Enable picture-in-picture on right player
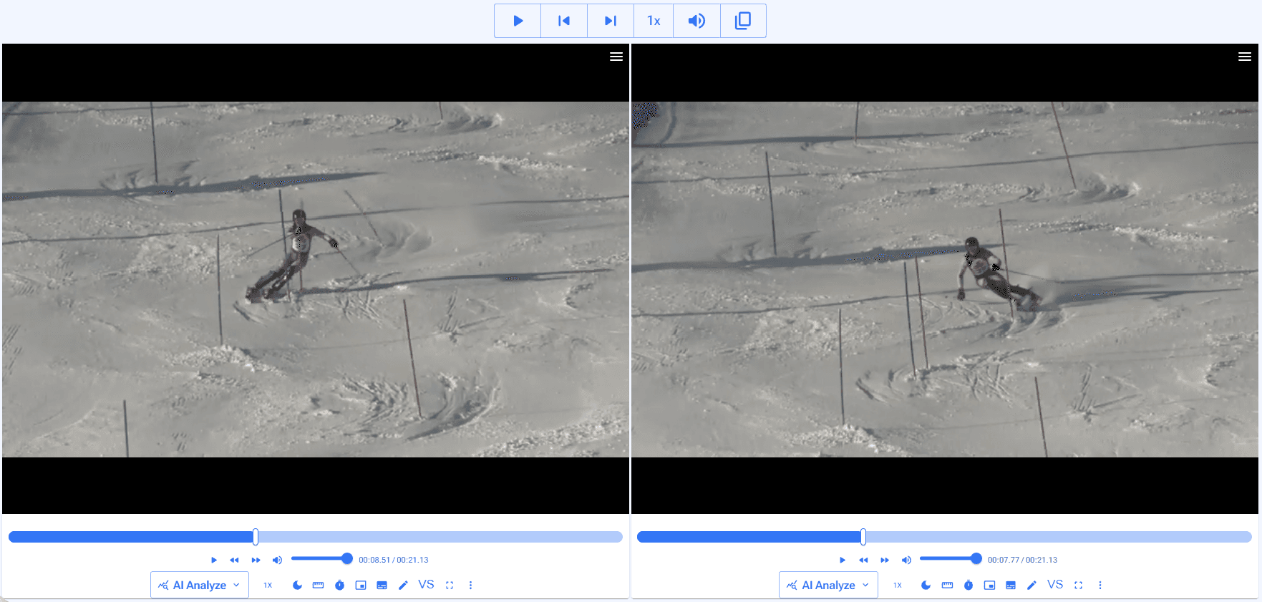This screenshot has height=602, width=1262. coord(989,585)
